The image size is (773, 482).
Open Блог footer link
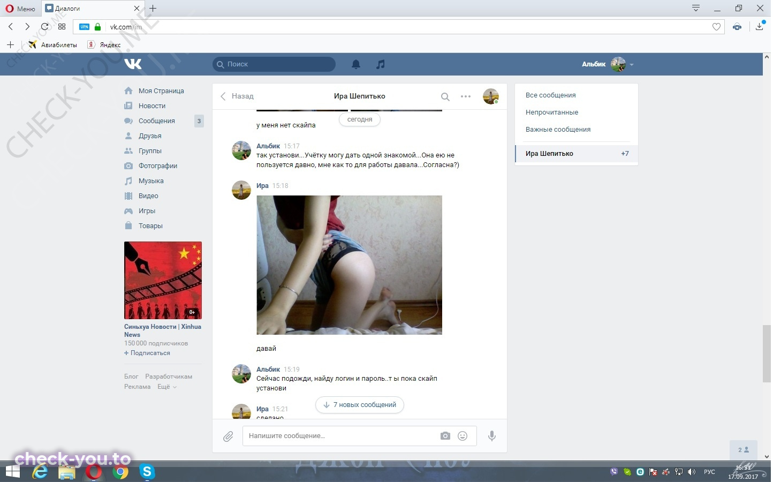tap(131, 376)
